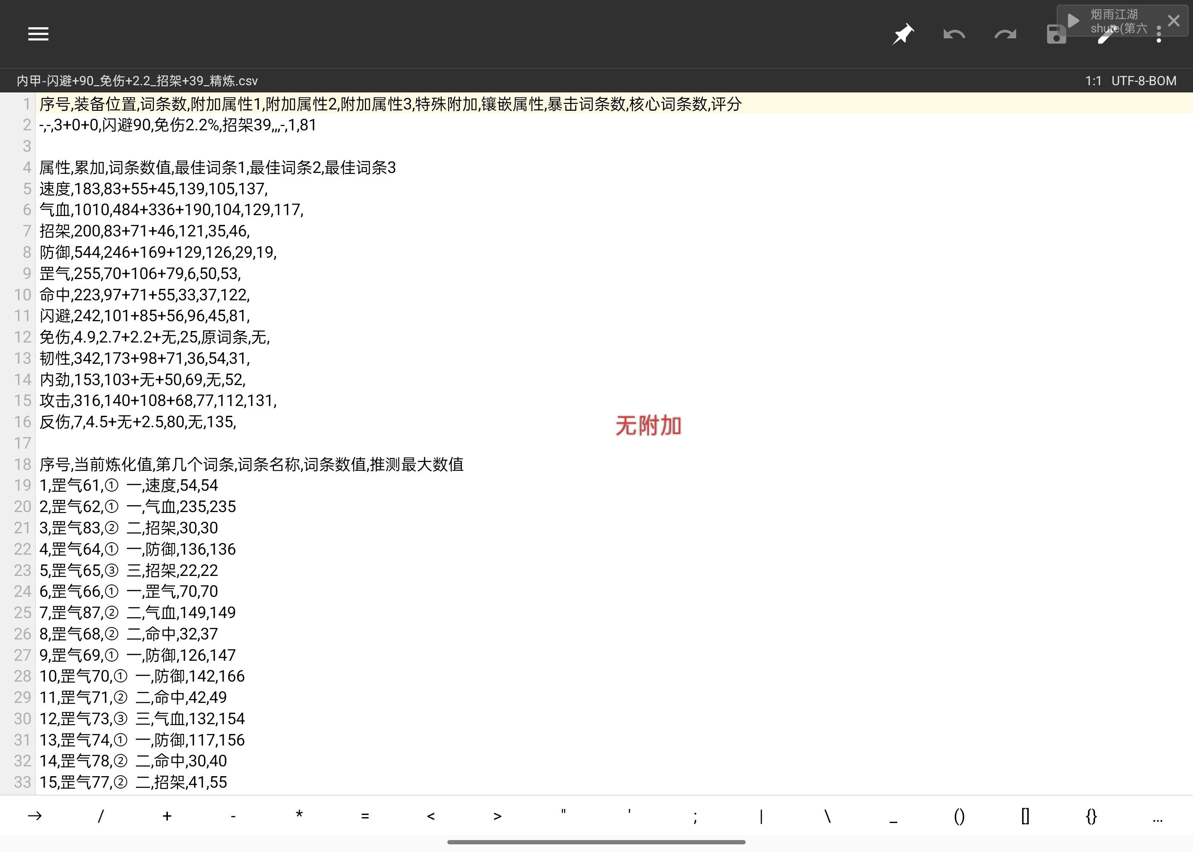Open the hamburger navigation menu
Viewport: 1193px width, 852px height.
pos(38,34)
